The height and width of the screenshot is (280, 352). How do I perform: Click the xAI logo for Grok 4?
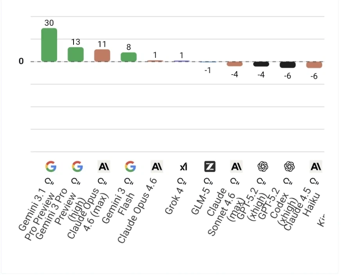[183, 167]
